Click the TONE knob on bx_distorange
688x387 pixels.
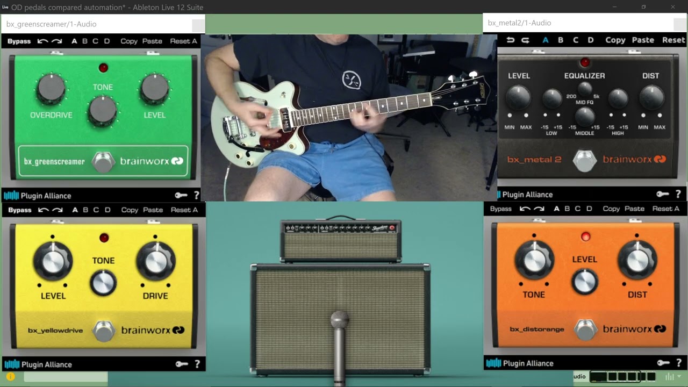(534, 260)
